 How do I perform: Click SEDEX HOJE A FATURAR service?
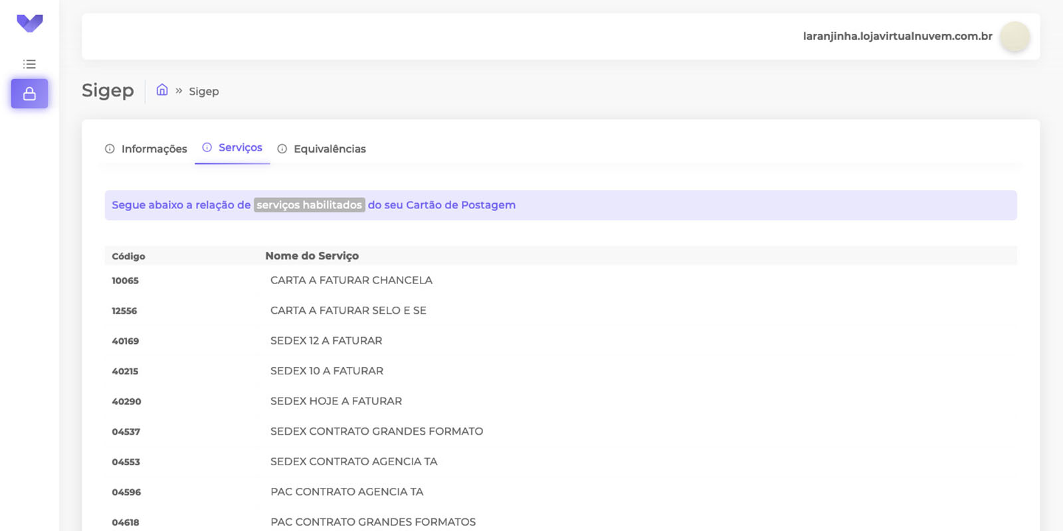(336, 401)
